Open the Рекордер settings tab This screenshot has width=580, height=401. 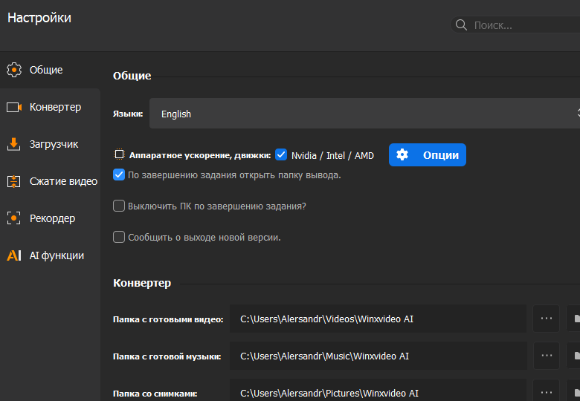[52, 218]
